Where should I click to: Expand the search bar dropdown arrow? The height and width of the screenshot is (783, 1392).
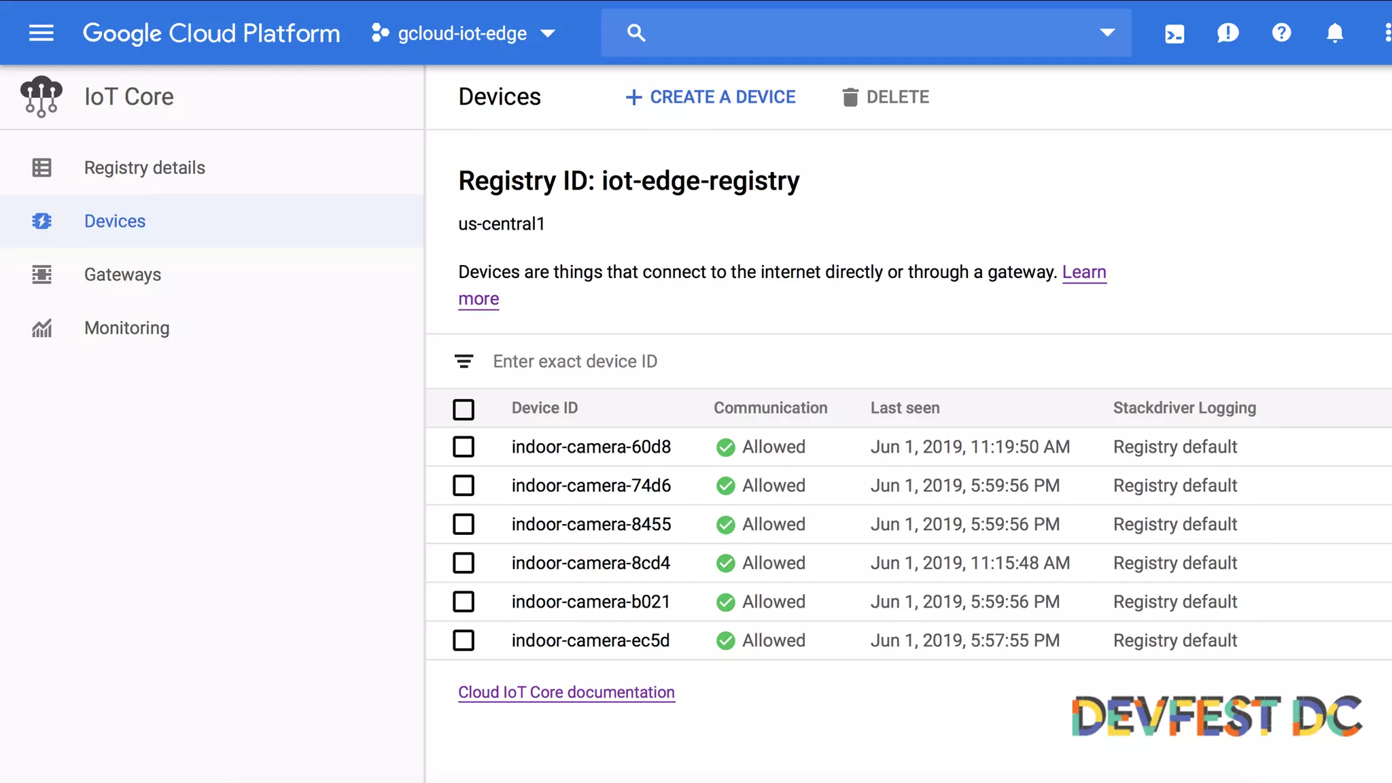pyautogui.click(x=1107, y=33)
